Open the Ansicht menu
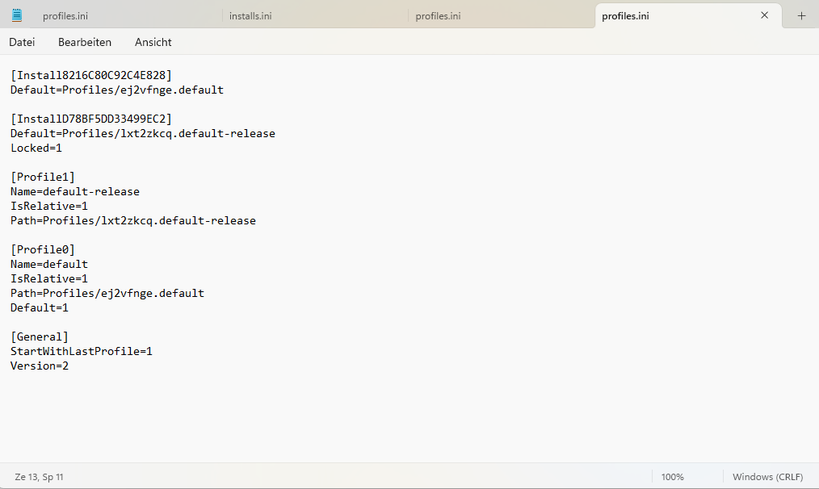This screenshot has height=489, width=819. click(153, 42)
